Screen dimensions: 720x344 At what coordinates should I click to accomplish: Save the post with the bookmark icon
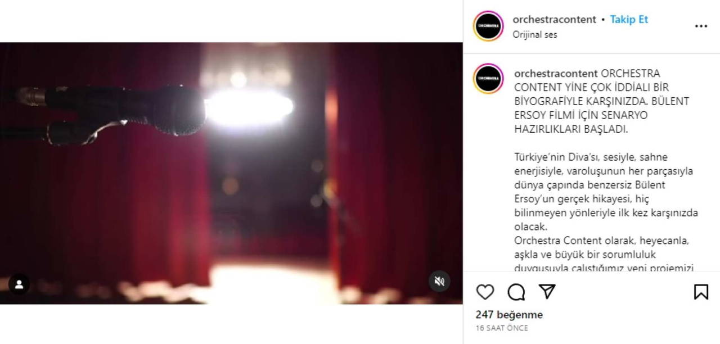click(x=701, y=292)
